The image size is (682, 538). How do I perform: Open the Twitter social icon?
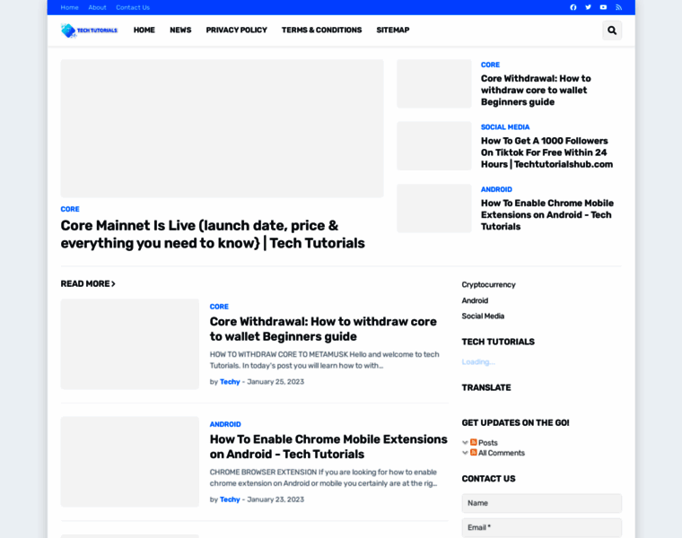tap(588, 7)
